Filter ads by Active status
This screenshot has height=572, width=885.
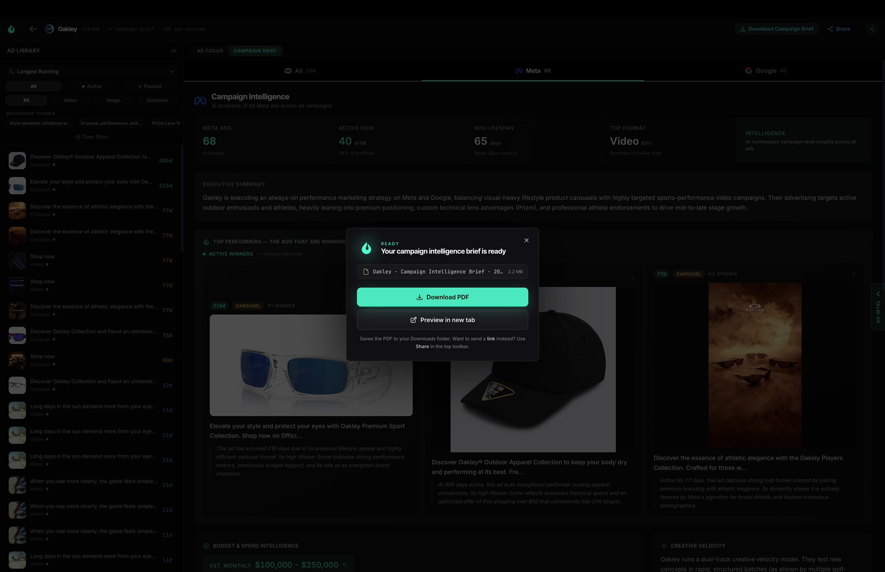pos(92,86)
